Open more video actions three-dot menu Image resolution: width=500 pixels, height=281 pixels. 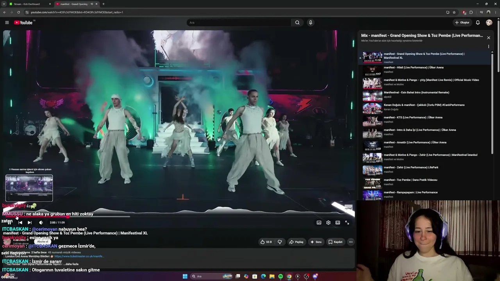[351, 242]
